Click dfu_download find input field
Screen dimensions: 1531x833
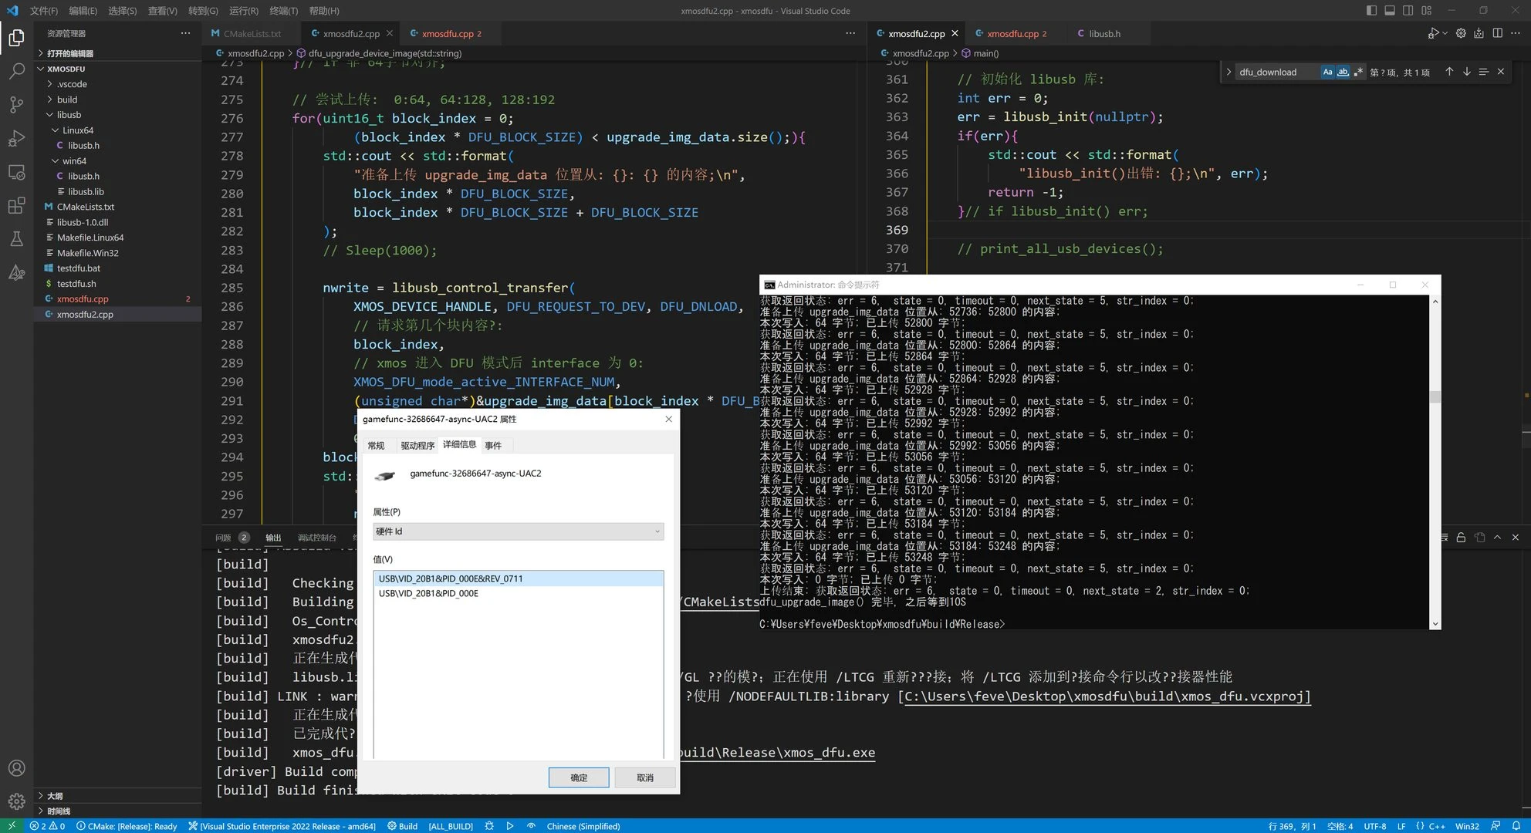pyautogui.click(x=1276, y=72)
